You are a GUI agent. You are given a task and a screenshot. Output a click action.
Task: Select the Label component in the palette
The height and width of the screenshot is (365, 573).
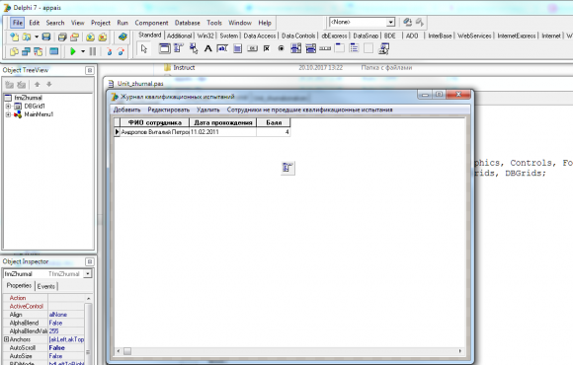207,48
